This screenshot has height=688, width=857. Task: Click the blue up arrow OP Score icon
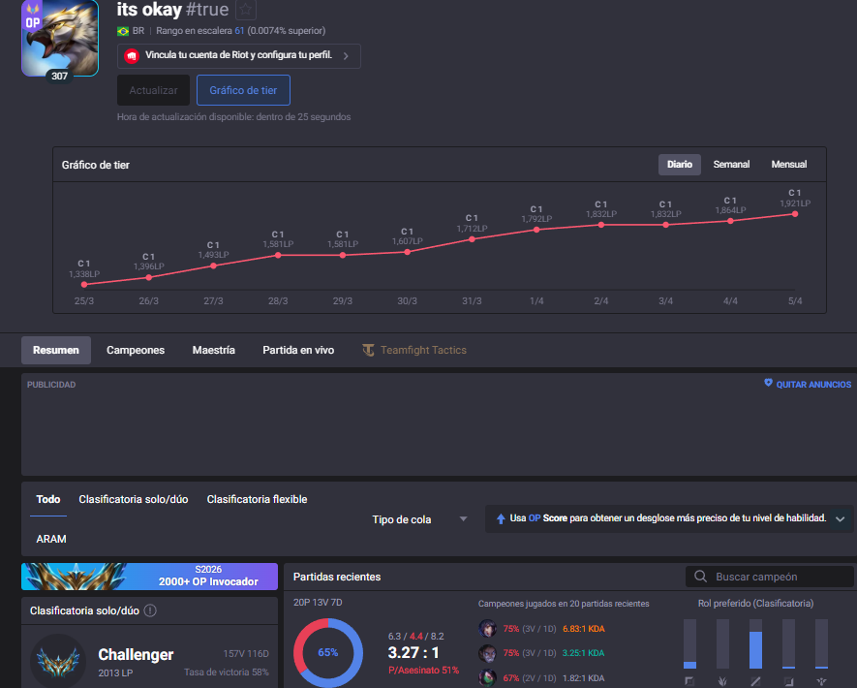(x=501, y=519)
